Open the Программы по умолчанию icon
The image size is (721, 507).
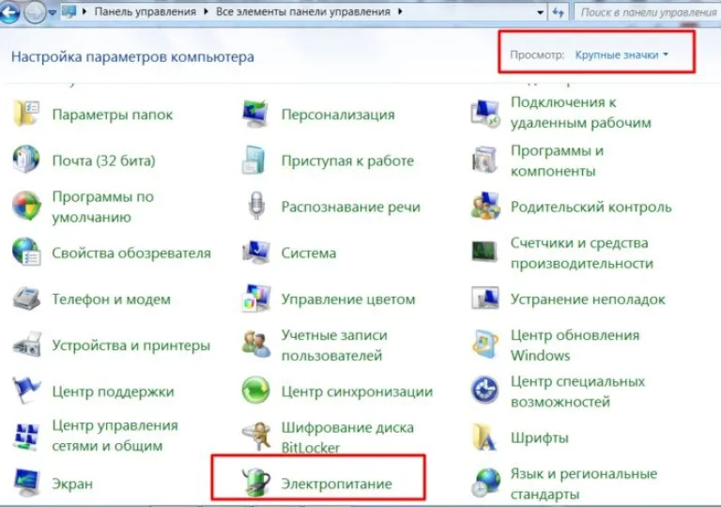[26, 206]
